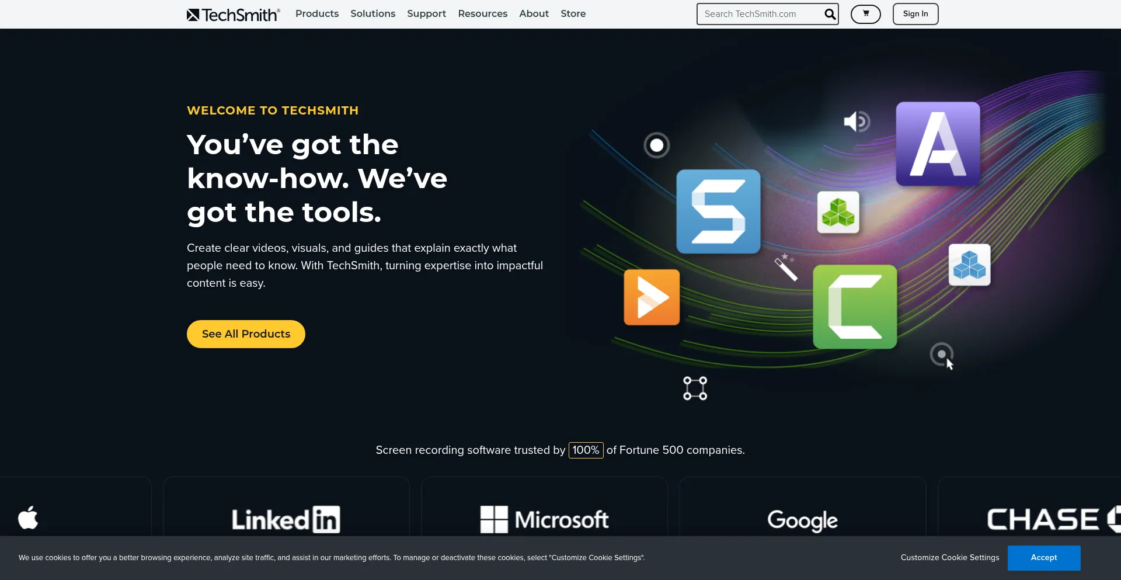Accept the cookie notice
The height and width of the screenshot is (580, 1121).
[1043, 558]
